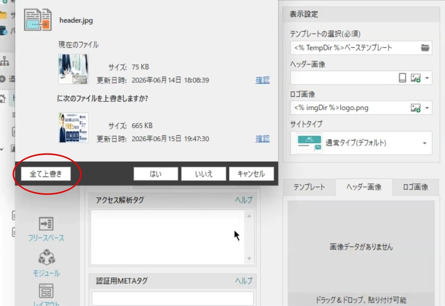Open 確認 link for the 665 KB file

click(262, 139)
